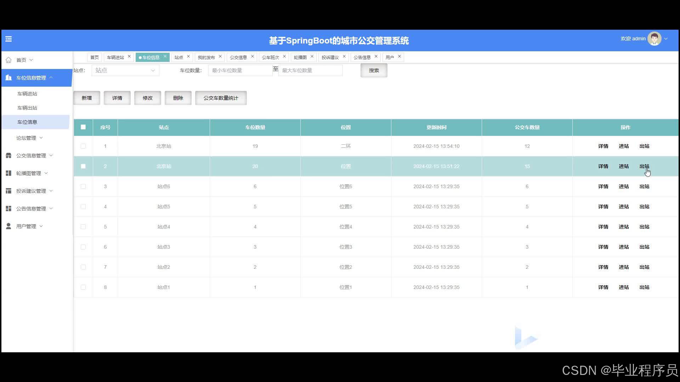Close the 车辆进站 tab
Image resolution: width=680 pixels, height=382 pixels.
pos(129,57)
